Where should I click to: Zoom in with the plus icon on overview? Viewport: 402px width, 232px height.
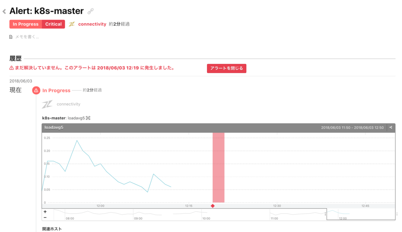coord(45,212)
